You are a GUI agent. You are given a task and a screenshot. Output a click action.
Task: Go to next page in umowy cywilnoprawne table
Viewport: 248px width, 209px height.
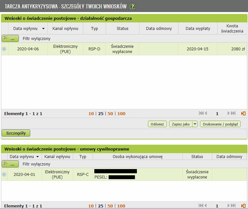(228, 206)
